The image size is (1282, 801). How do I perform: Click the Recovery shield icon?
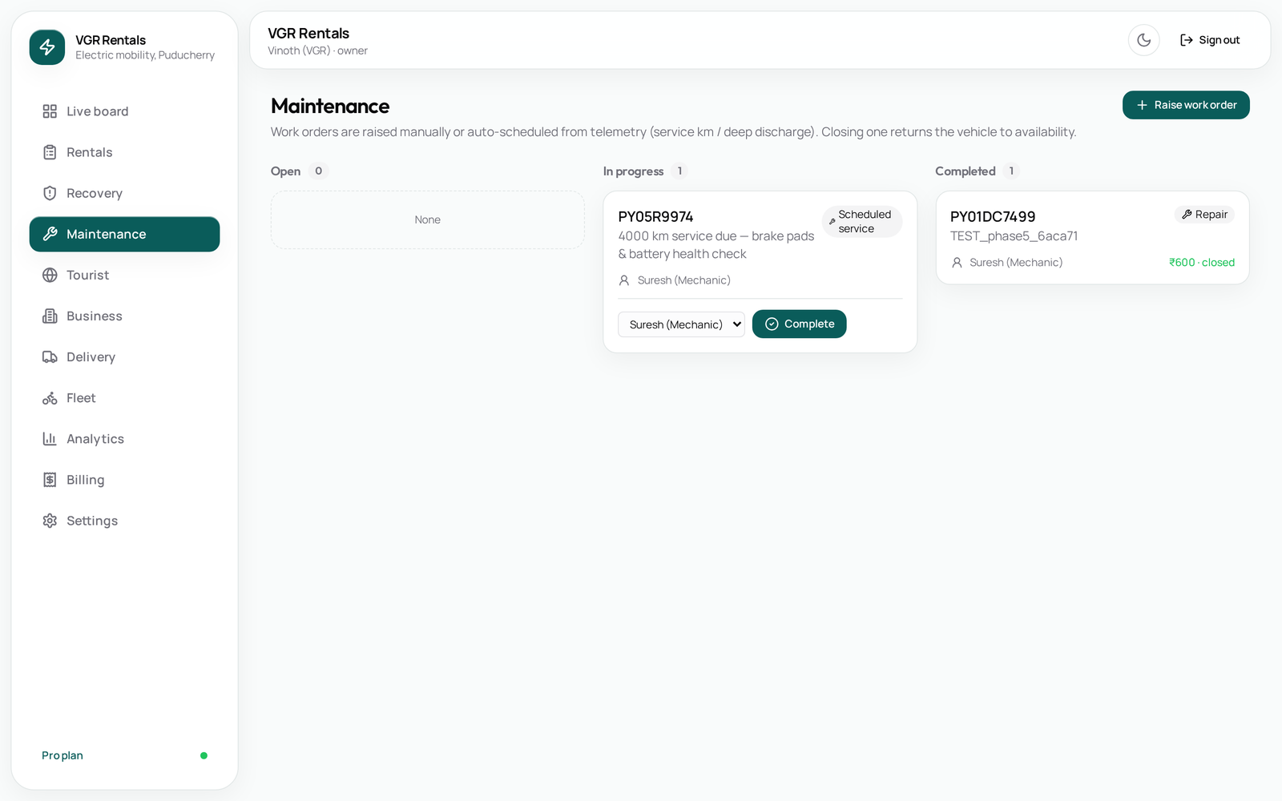(x=50, y=193)
